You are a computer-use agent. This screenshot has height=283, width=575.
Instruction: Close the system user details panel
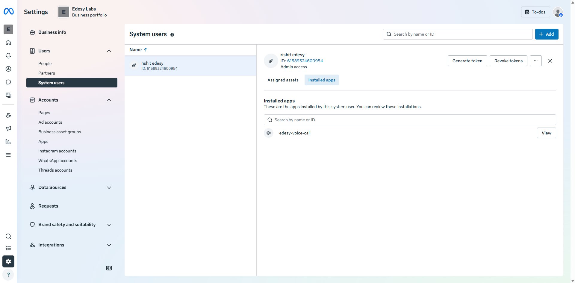[x=550, y=61]
